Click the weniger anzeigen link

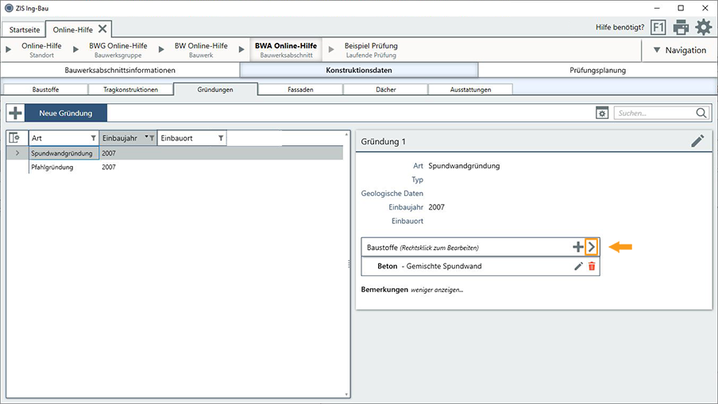[x=437, y=290]
